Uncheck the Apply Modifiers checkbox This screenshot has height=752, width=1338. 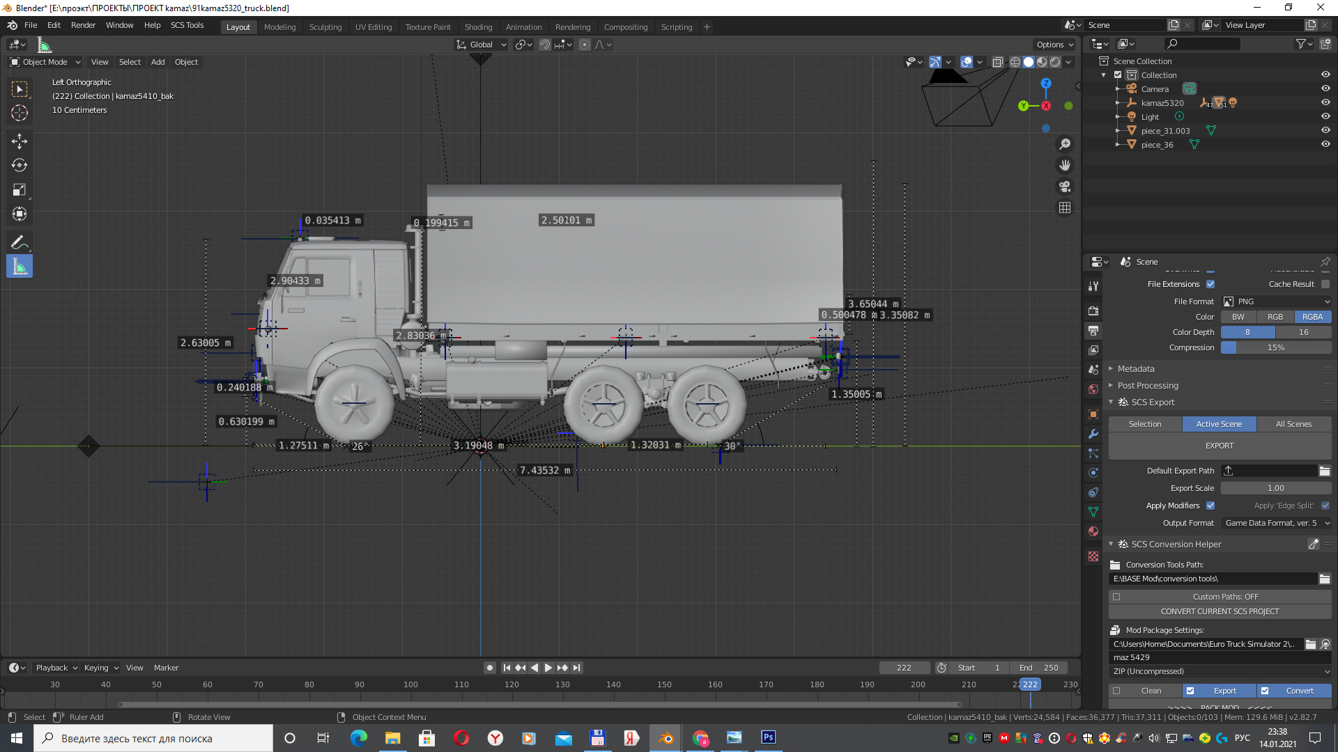(1210, 506)
